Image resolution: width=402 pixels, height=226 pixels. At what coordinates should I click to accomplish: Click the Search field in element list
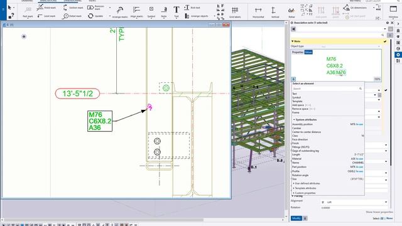coord(327,89)
